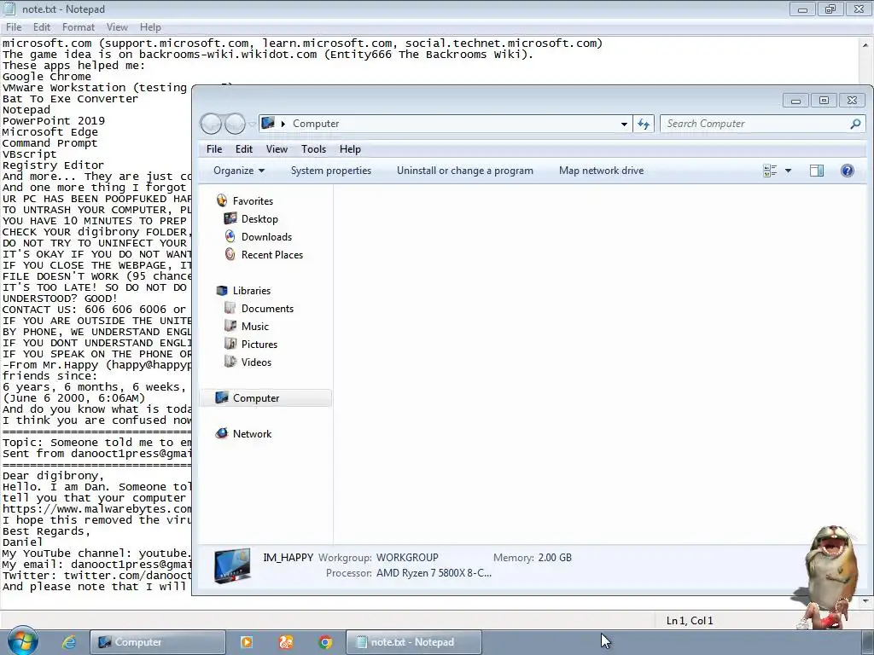
Task: Open the recent pages history dropdown
Action: coord(252,124)
